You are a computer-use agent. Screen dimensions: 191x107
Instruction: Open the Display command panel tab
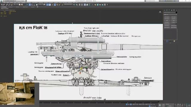pos(174,10)
